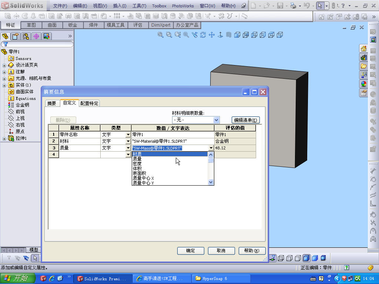The width and height of the screenshot is (379, 284).
Task: Toggle value dropdown arrow for SW-Mass row
Action: pos(211,148)
